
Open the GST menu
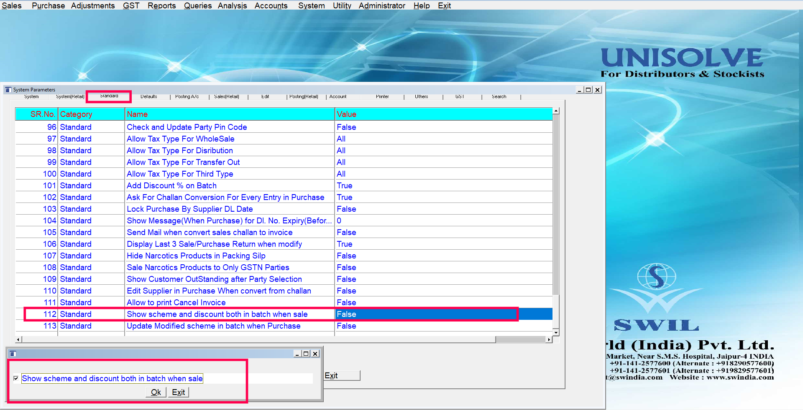click(131, 5)
